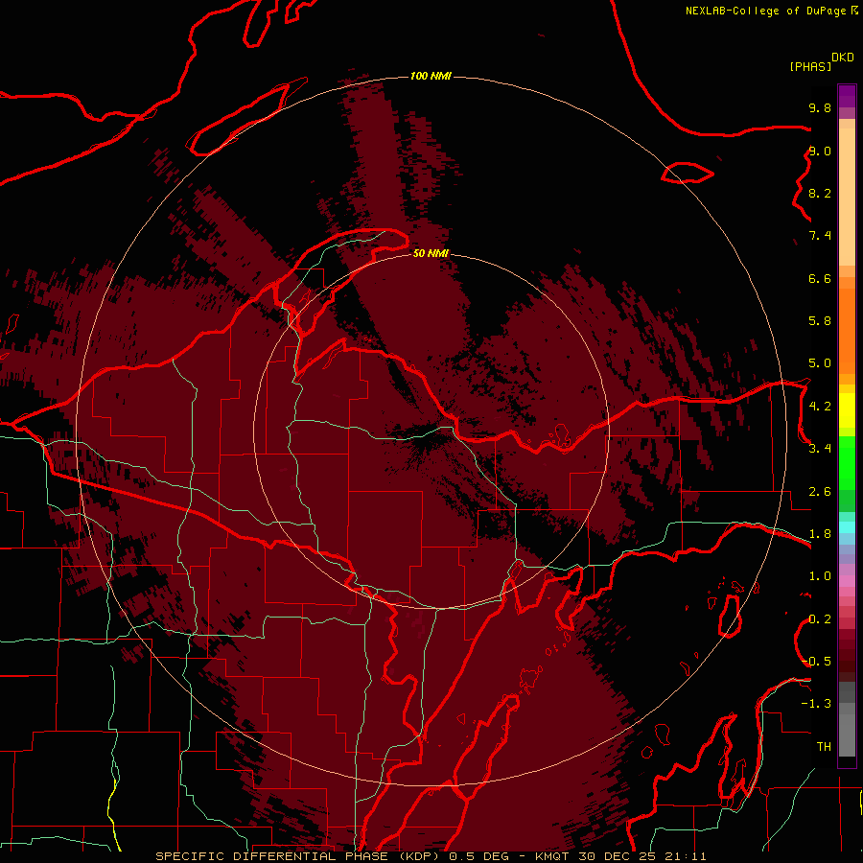Click the TH threshold label

coord(824,747)
